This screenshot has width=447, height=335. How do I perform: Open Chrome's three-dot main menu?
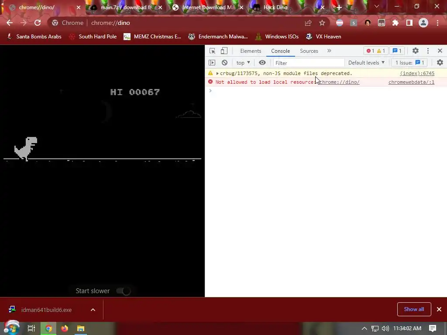tap(437, 23)
